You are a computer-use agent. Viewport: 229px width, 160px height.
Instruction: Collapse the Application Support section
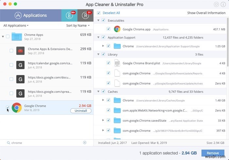click(98, 37)
